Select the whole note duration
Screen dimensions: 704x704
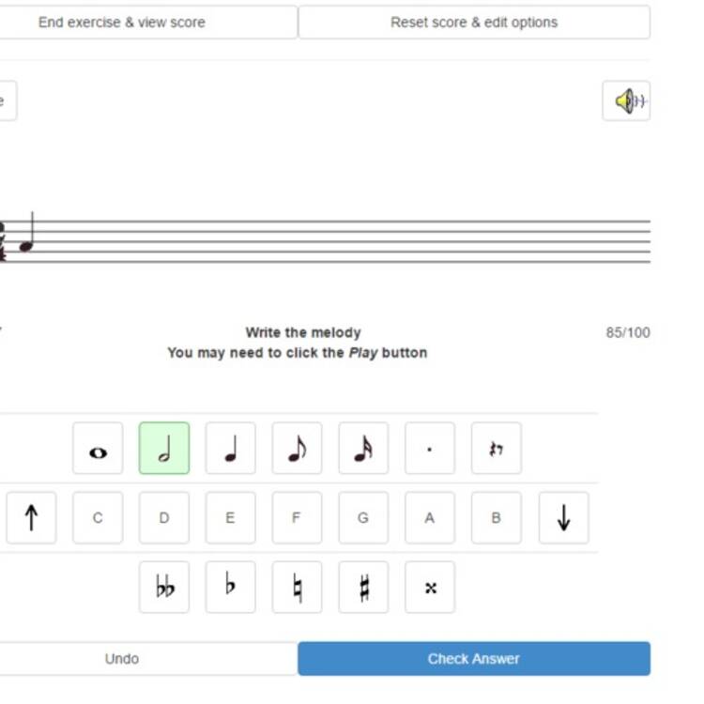(x=98, y=448)
